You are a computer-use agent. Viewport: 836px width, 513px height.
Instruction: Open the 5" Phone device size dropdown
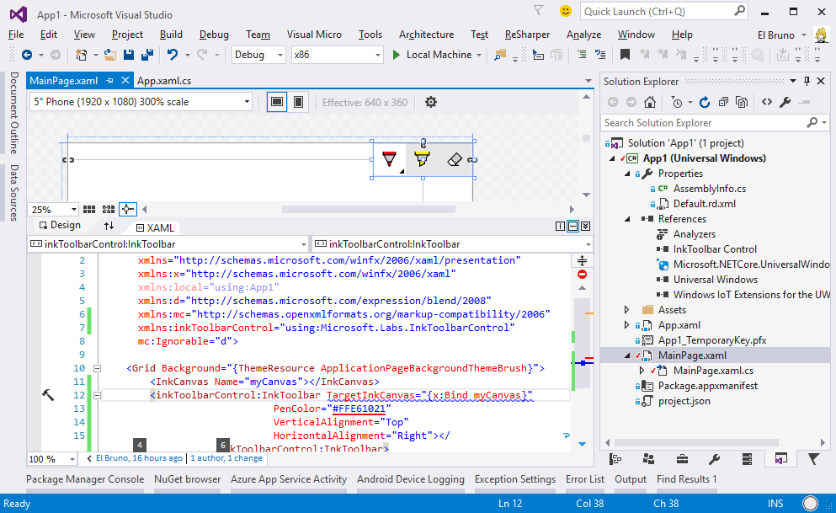(141, 102)
